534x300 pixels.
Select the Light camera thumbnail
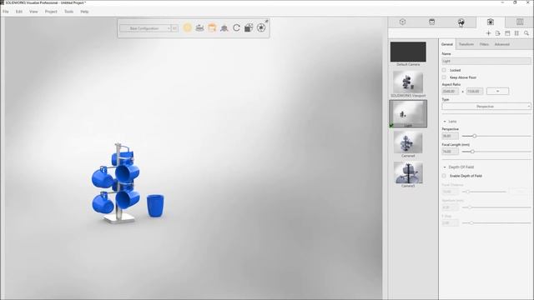point(408,113)
